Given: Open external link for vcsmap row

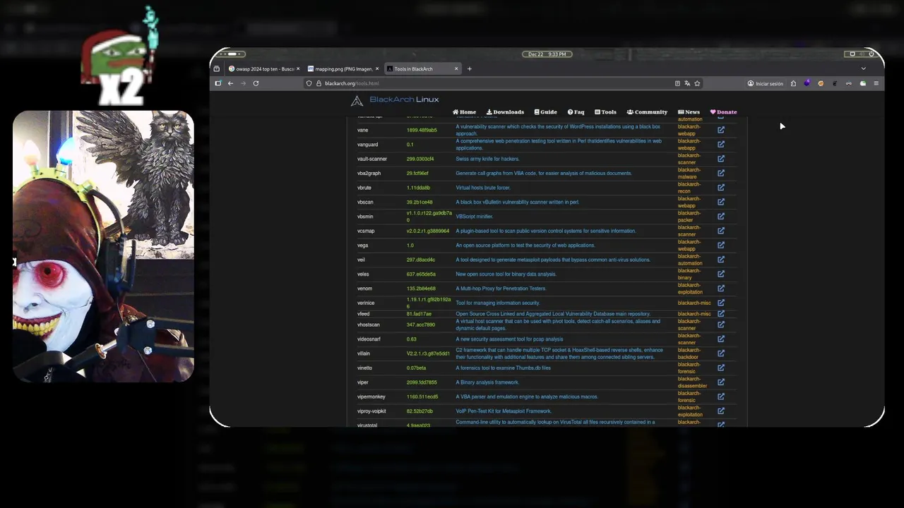Looking at the screenshot, I should coord(721,231).
